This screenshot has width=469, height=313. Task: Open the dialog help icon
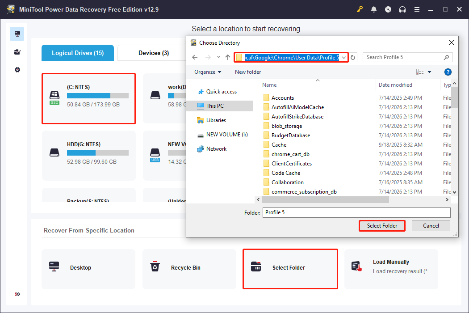click(448, 72)
